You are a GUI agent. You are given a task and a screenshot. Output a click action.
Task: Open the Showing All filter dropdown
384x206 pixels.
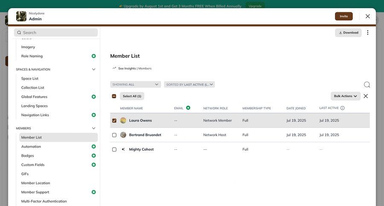135,85
